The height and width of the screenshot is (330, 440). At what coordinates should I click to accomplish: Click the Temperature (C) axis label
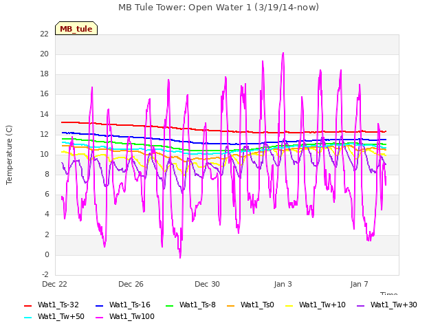(9, 155)
